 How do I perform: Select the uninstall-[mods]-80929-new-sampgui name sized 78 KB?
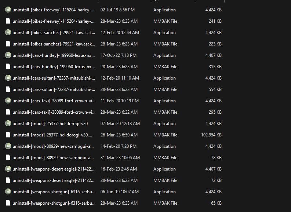(53, 158)
